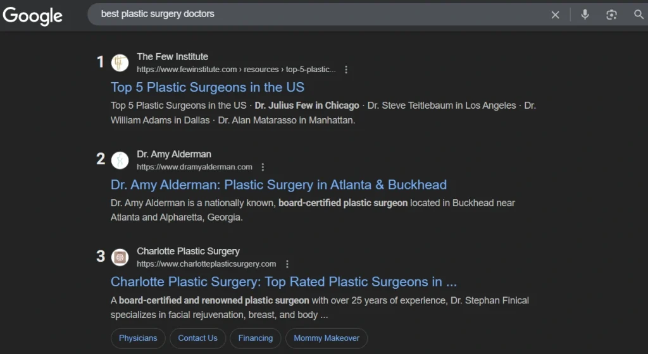Click the fewinstitute.com breadcrumb URL
648x354 pixels.
(x=236, y=70)
